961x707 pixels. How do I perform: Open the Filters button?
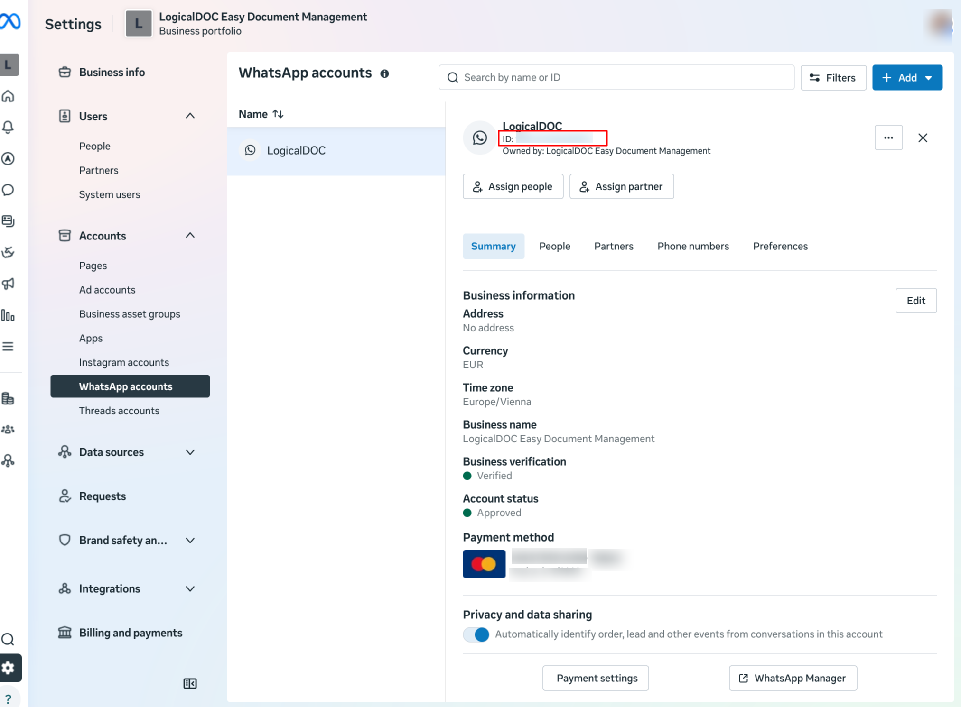point(833,77)
